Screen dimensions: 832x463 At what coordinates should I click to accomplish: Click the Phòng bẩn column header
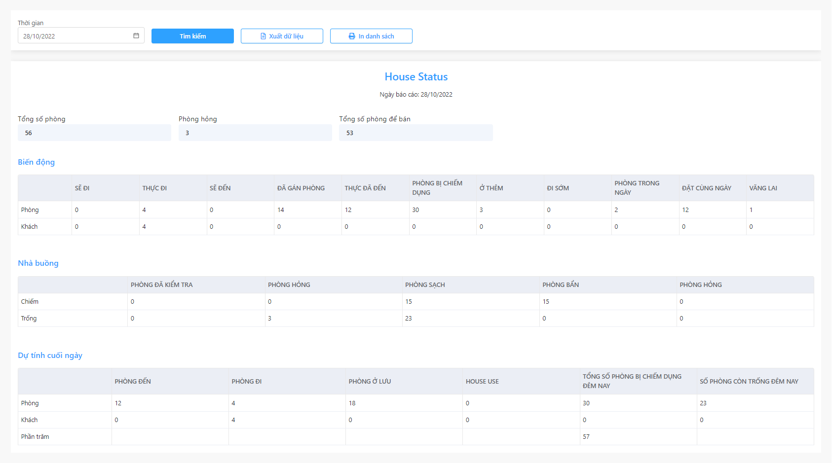tap(561, 285)
